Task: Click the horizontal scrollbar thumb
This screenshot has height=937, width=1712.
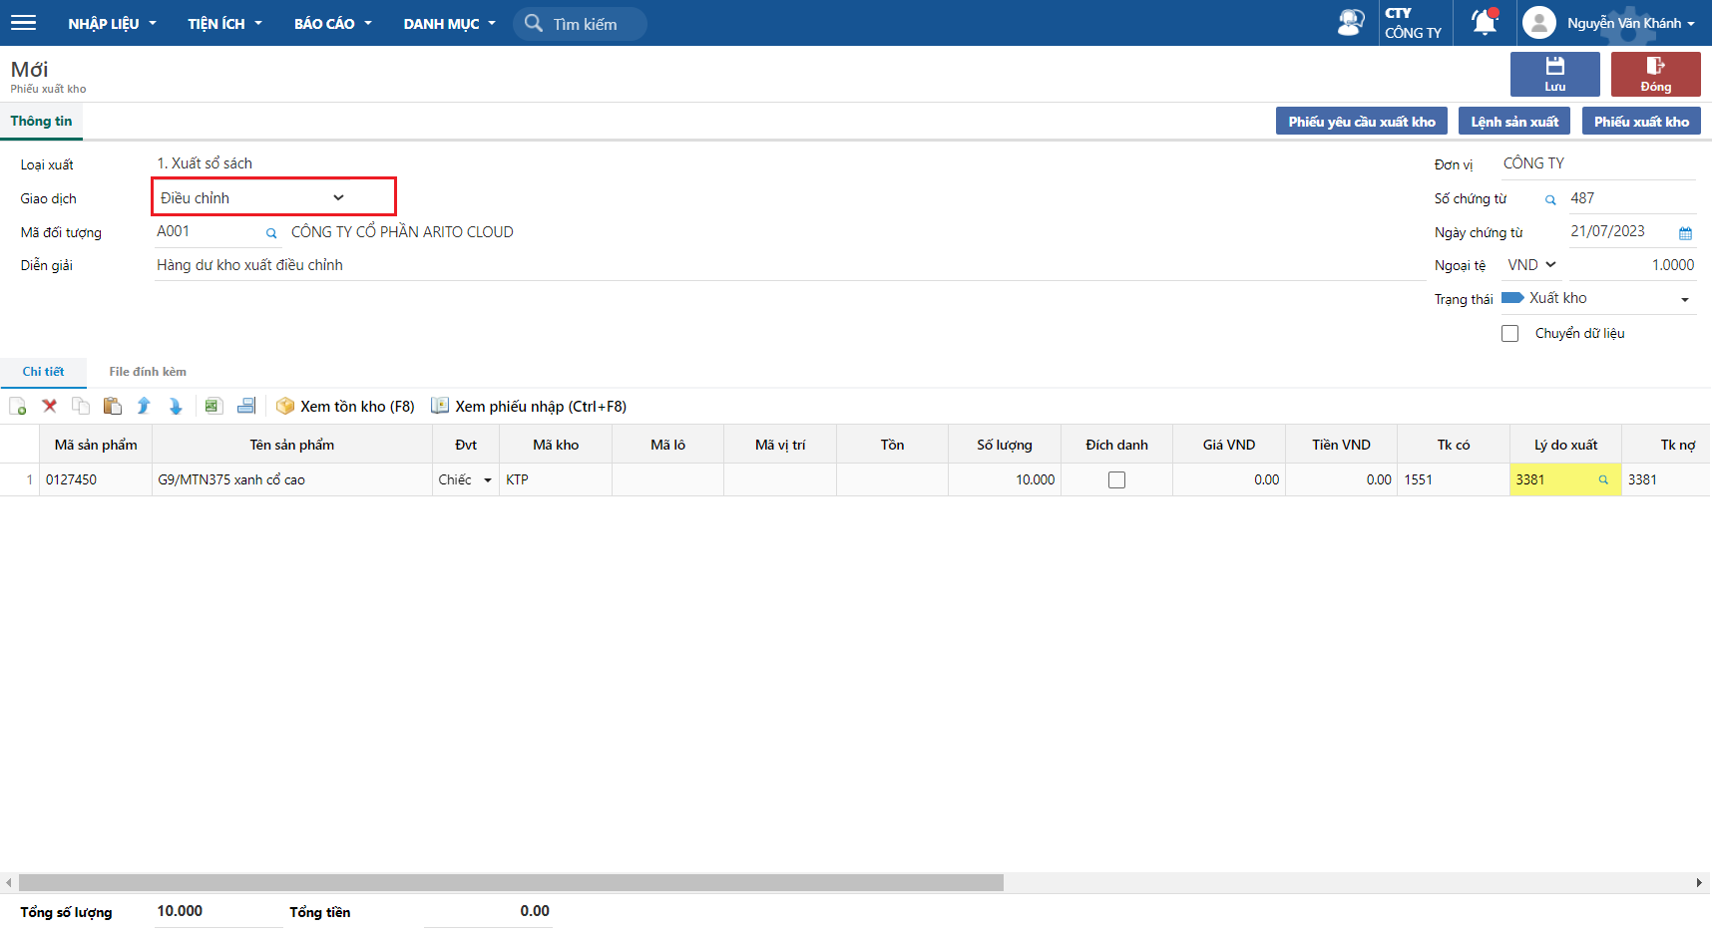Action: 511,882
